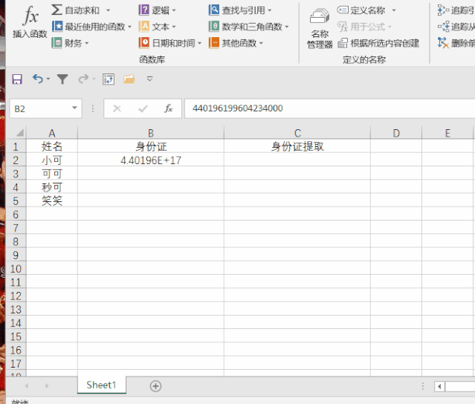
Task: Click cell C1 containing 身份证提取
Action: pos(297,147)
